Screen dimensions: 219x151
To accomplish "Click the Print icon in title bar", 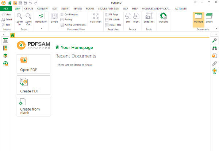I will (25, 3).
